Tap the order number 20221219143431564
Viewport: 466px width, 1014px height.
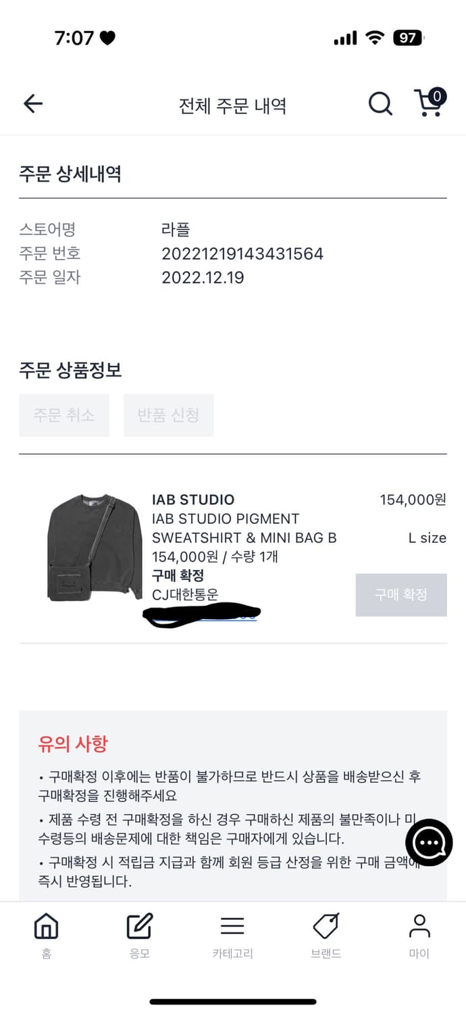click(242, 254)
